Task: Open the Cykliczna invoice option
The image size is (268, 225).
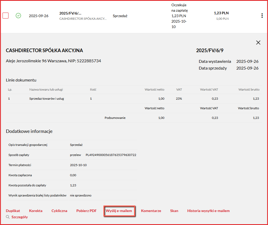Action: [59, 211]
